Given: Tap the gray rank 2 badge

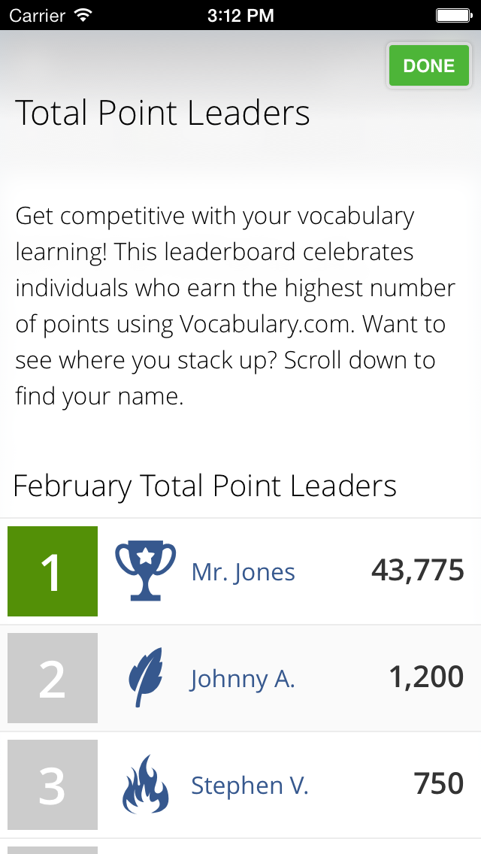Looking at the screenshot, I should click(x=53, y=678).
